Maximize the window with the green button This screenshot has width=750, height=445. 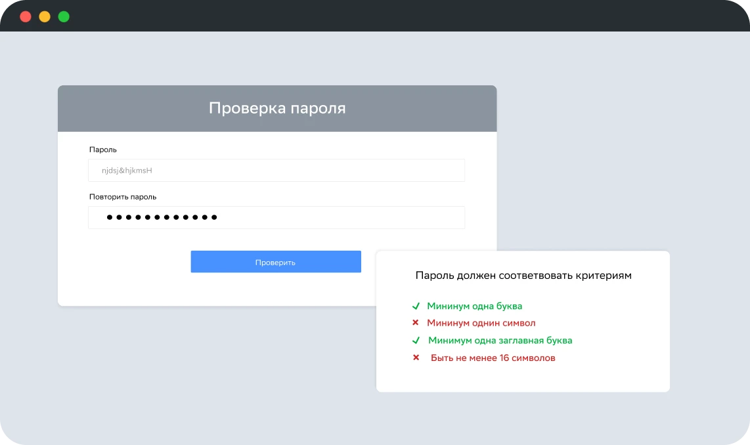64,17
